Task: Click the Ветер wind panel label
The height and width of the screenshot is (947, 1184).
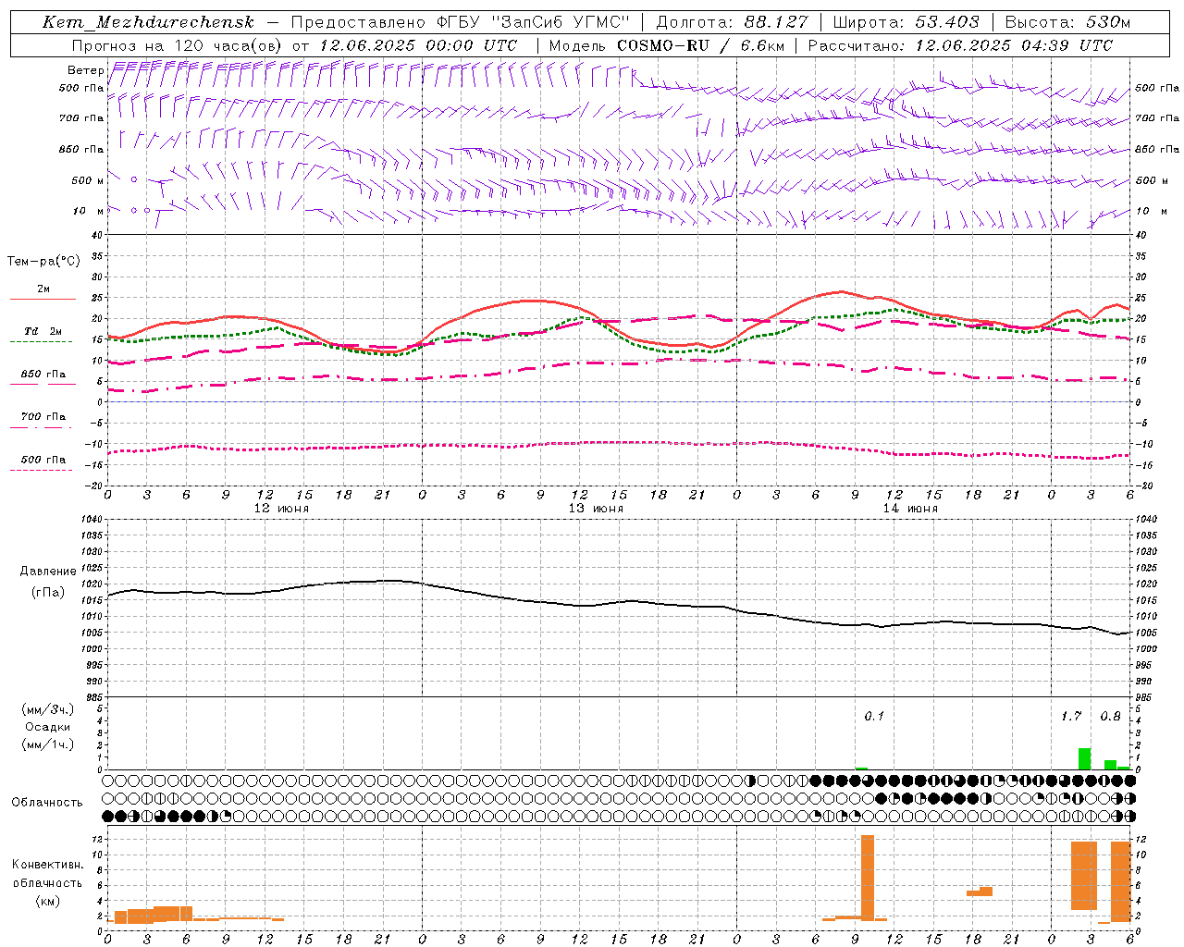Action: coord(86,70)
